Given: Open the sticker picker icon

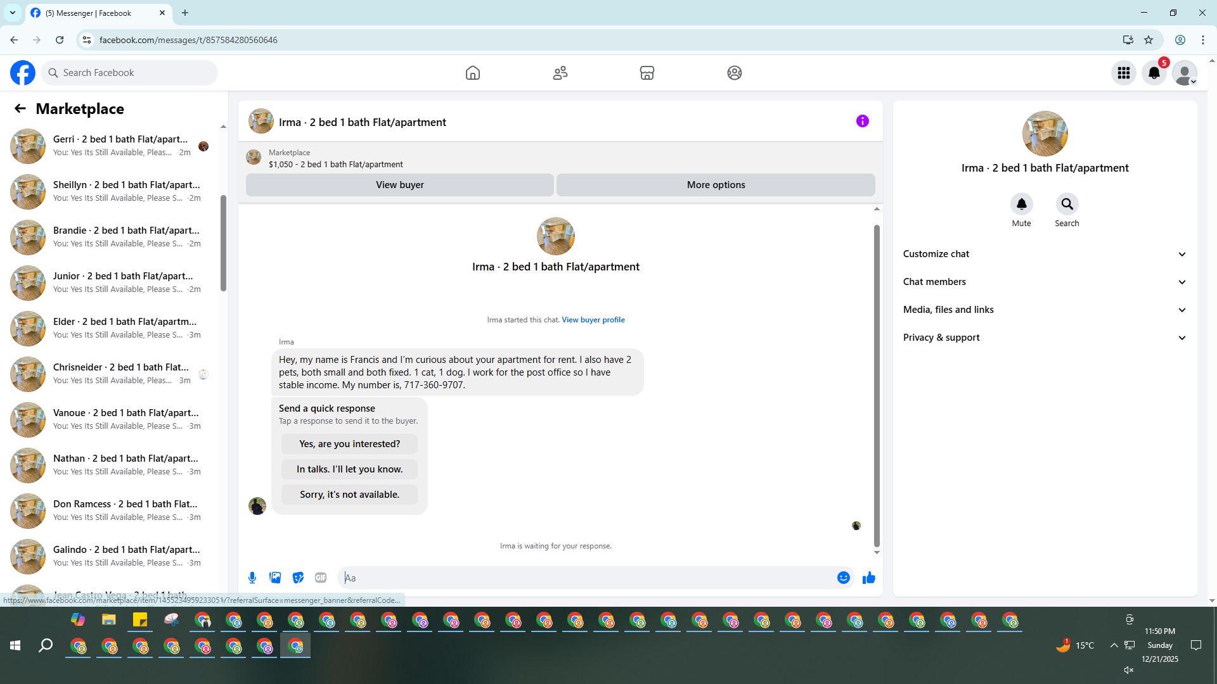Looking at the screenshot, I should pyautogui.click(x=298, y=578).
